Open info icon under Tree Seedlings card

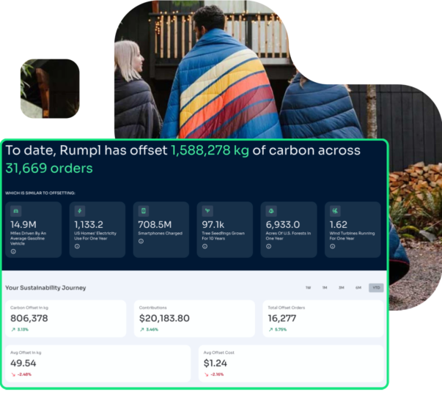205,246
